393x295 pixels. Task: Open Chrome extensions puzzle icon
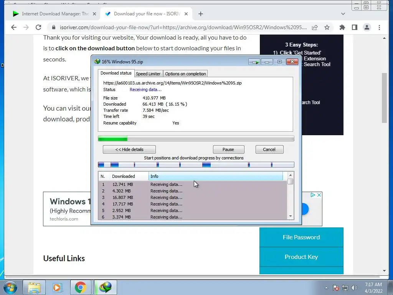click(x=342, y=27)
